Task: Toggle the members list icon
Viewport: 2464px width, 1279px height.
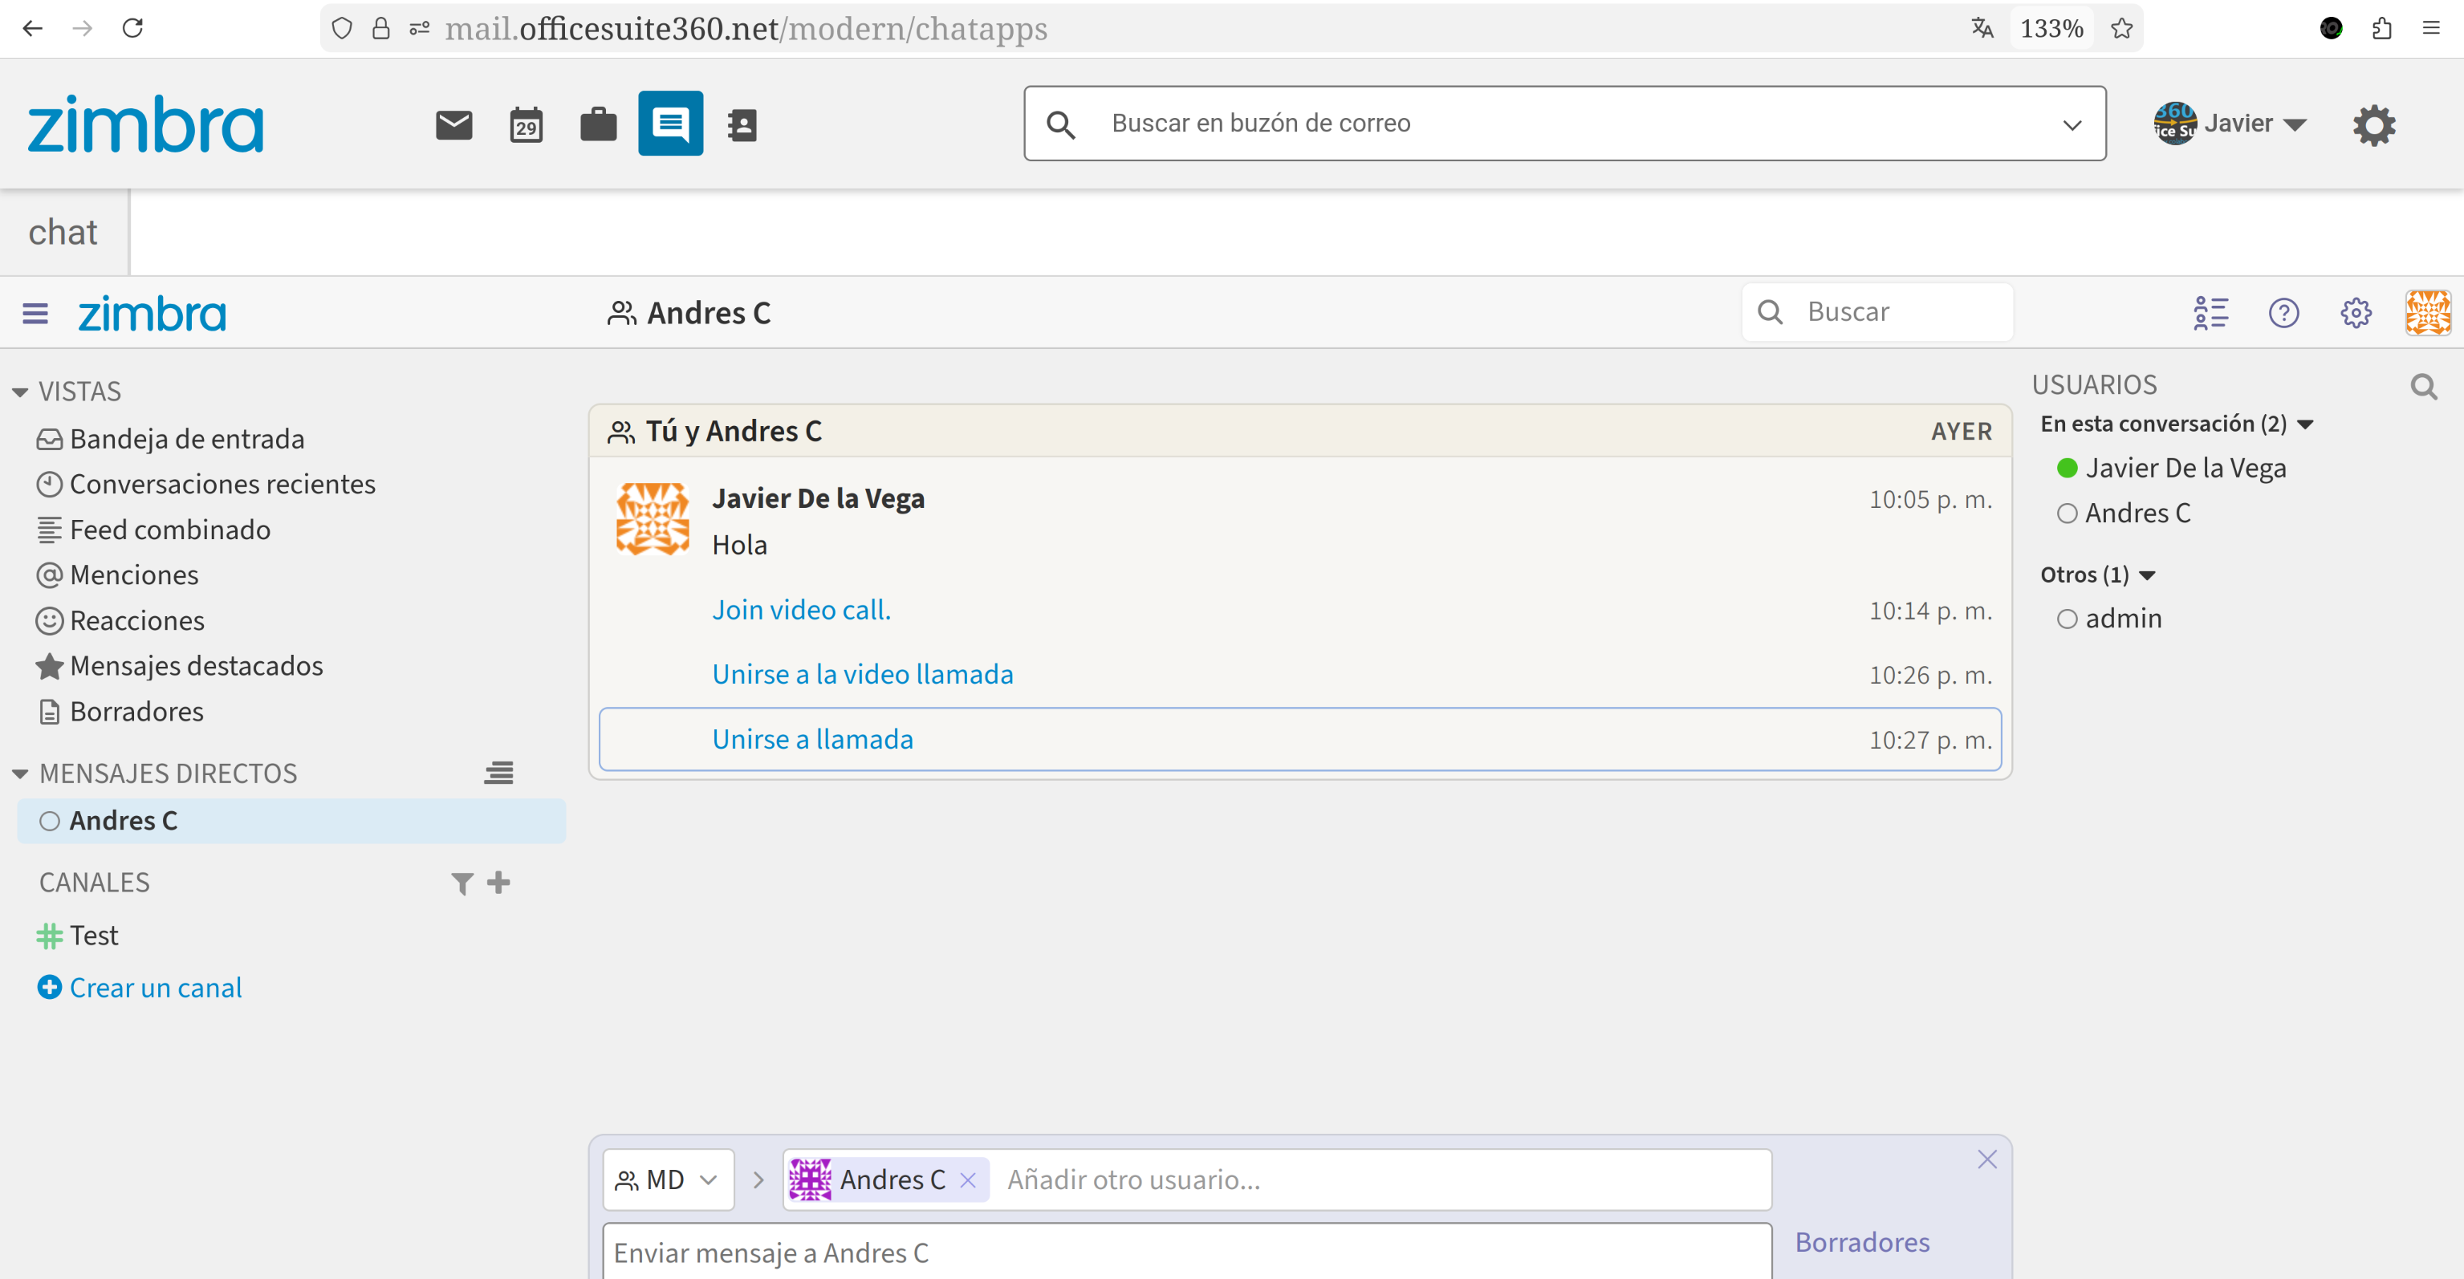Action: tap(2210, 313)
